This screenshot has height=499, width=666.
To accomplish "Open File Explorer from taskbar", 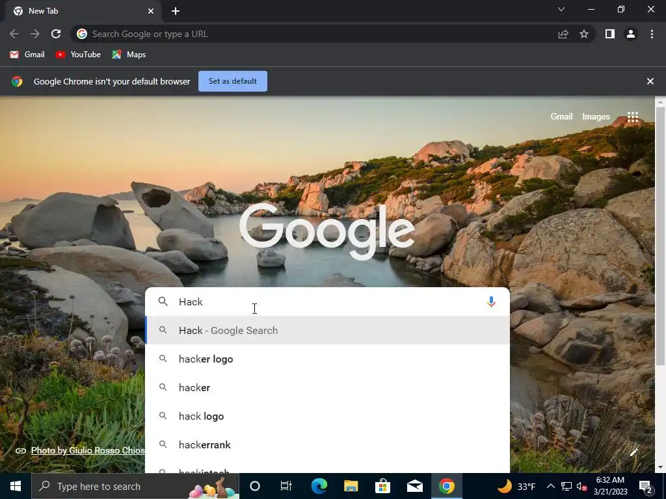I will click(x=351, y=486).
